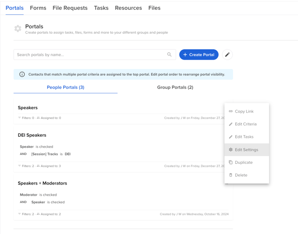This screenshot has width=298, height=234.
Task: Open the Speakers + Moderators portal
Action: (42, 183)
